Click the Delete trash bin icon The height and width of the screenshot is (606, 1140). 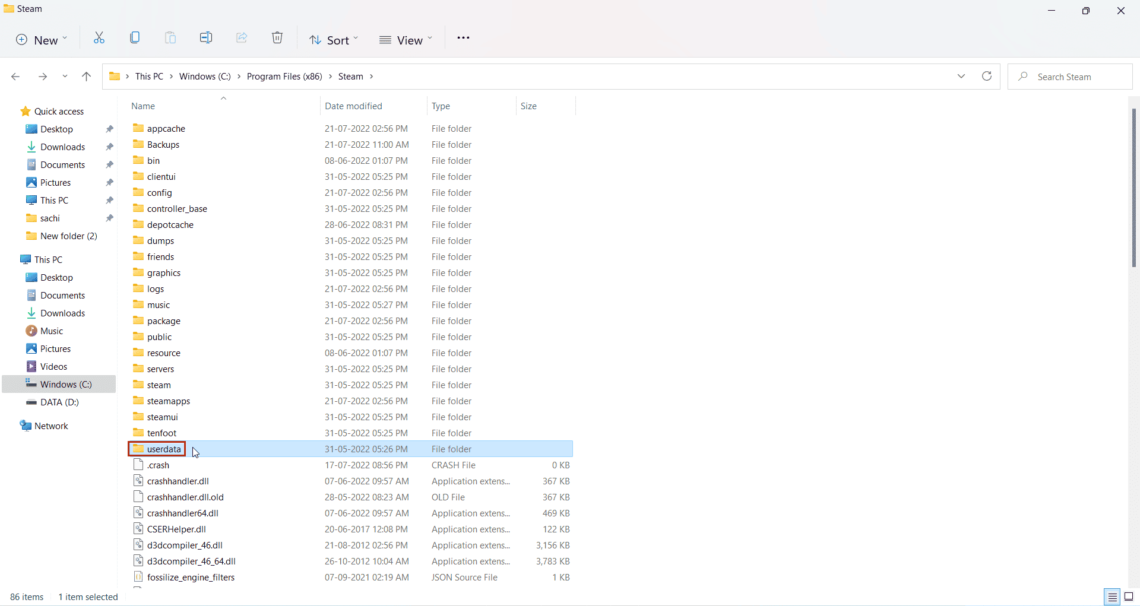277,39
